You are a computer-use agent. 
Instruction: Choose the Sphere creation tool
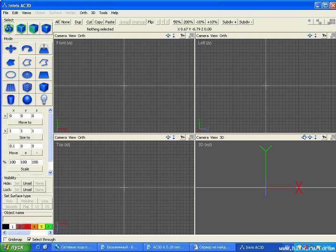[27, 99]
